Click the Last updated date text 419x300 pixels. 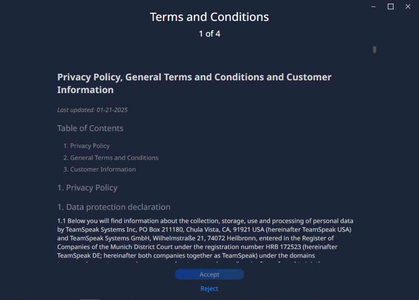pyautogui.click(x=95, y=110)
